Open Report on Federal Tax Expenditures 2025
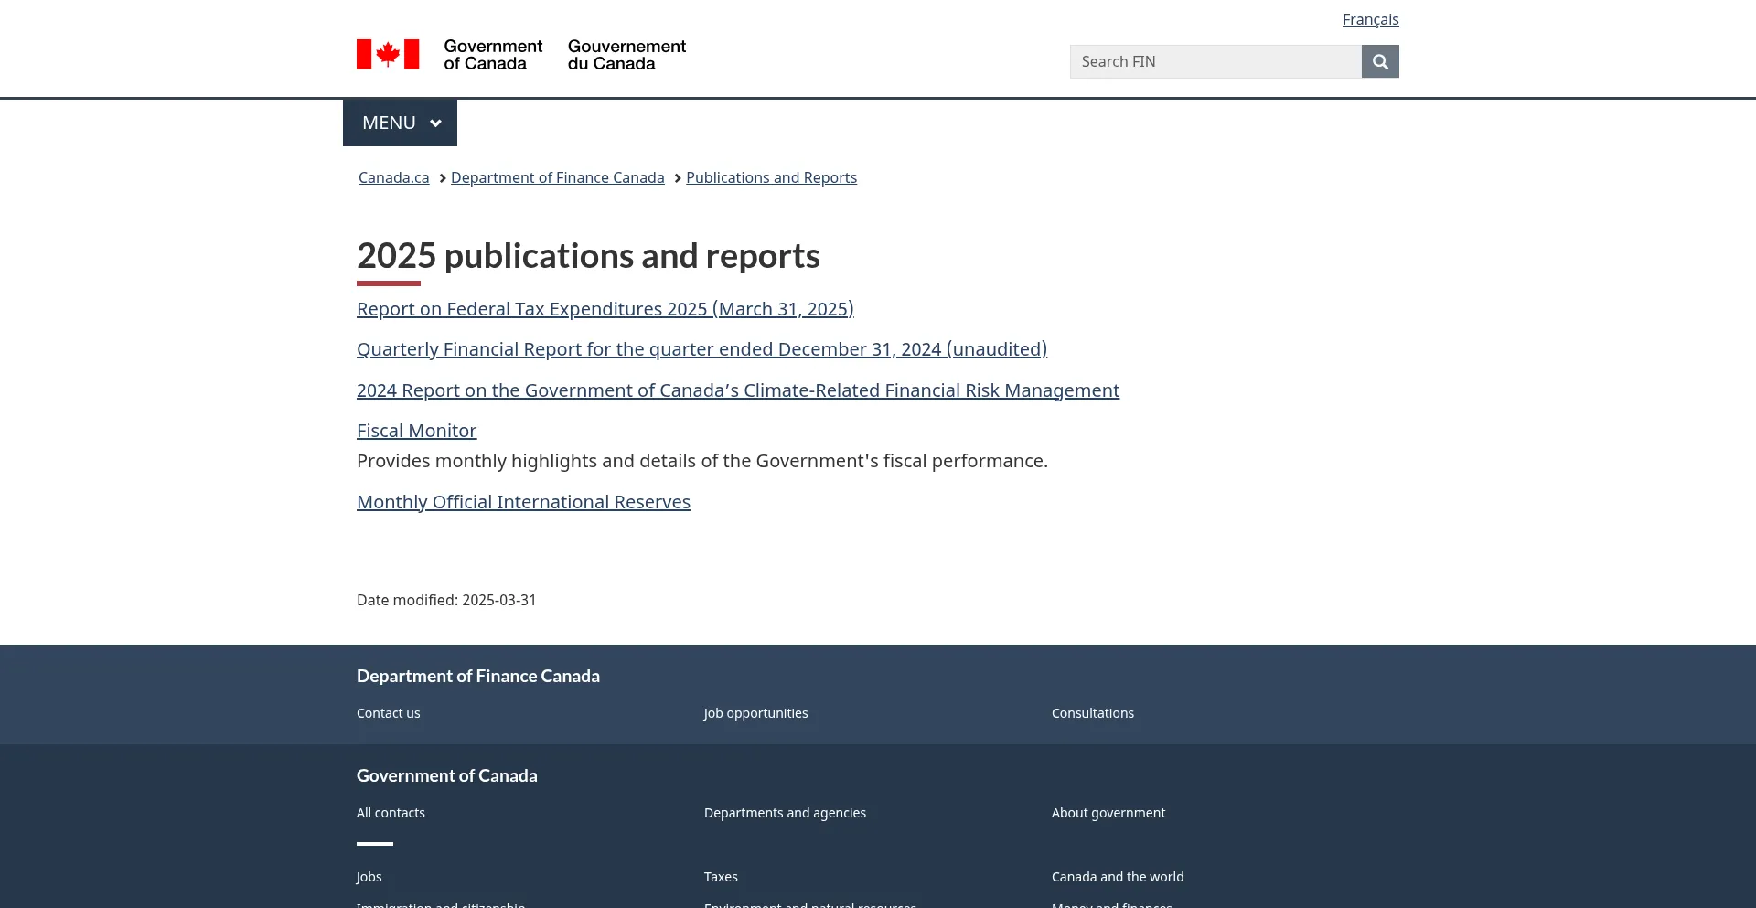1756x908 pixels. (605, 309)
